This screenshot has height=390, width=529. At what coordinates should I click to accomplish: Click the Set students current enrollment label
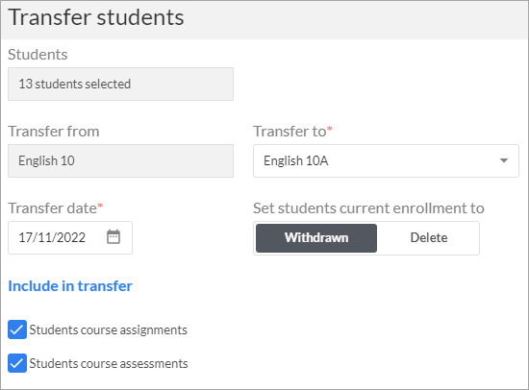pyautogui.click(x=368, y=208)
